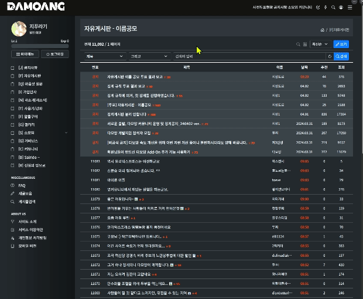Open the 최신순 sort dropdown
This screenshot has height=299, width=363.
pos(320,44)
